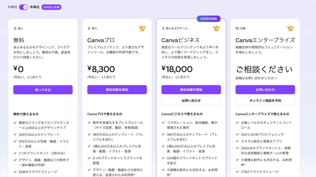316x177 pixels.
Task: Select the 月単位 billing option
Action: pyautogui.click(x=12, y=7)
